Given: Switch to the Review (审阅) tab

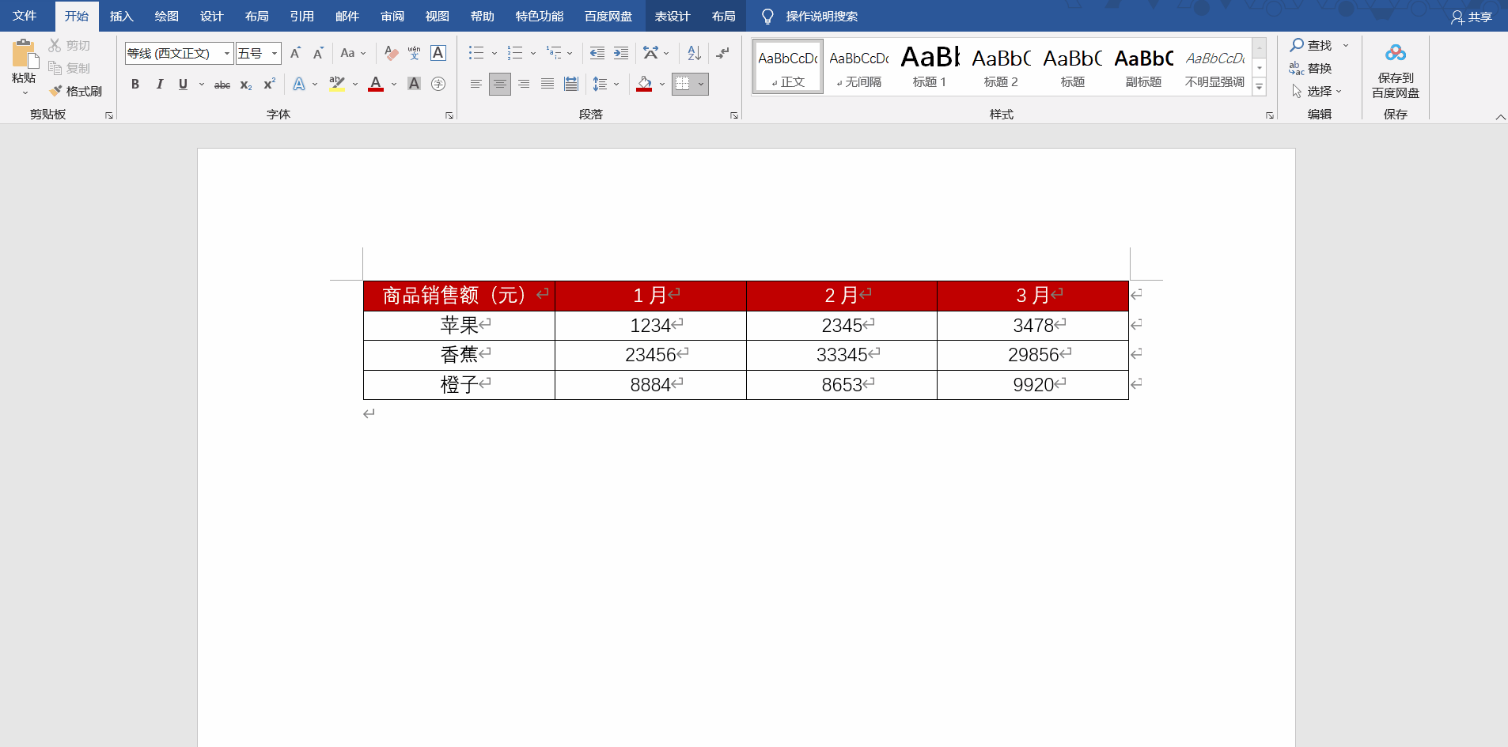Looking at the screenshot, I should click(392, 16).
